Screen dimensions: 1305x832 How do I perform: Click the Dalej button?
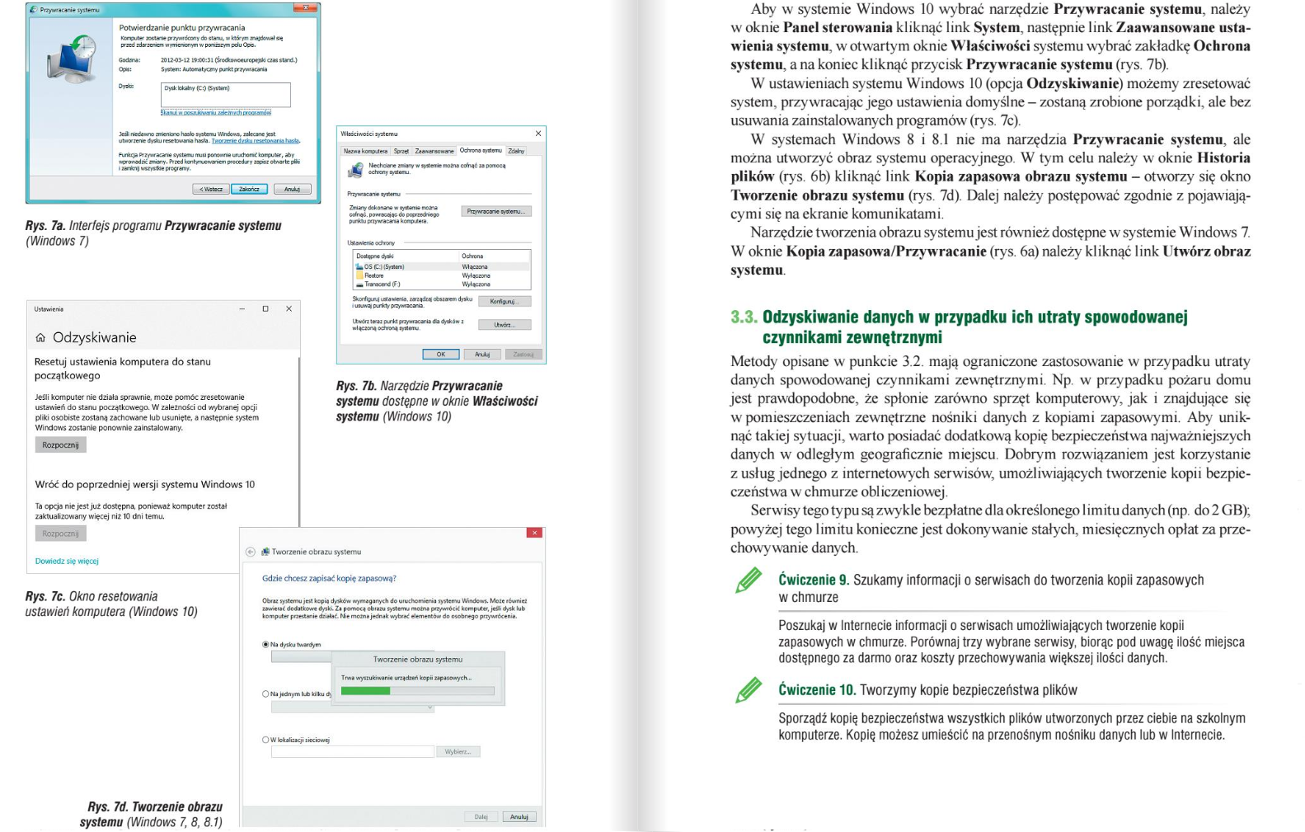pyautogui.click(x=481, y=816)
